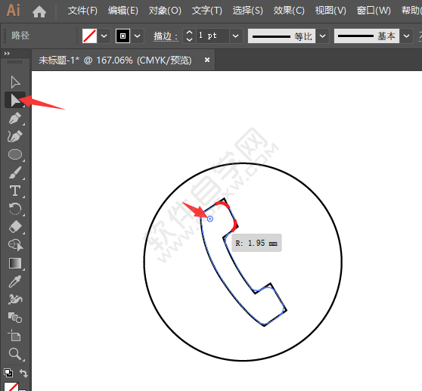The height and width of the screenshot is (391, 422).
Task: Swap fill and stroke colors
Action: point(23,373)
